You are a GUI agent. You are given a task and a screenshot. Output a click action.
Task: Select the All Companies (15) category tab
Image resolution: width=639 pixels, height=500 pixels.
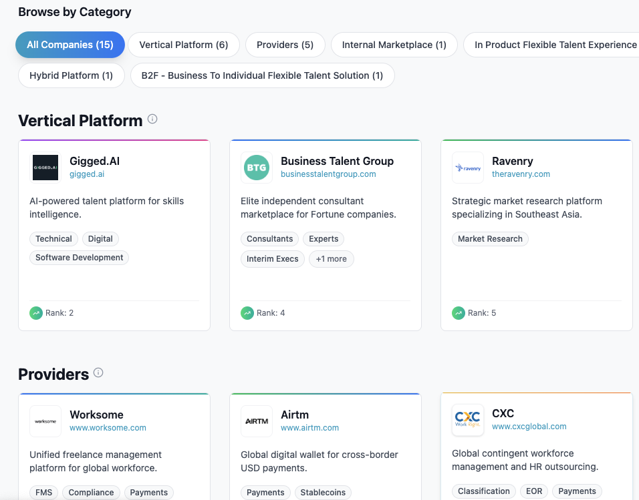coord(70,45)
